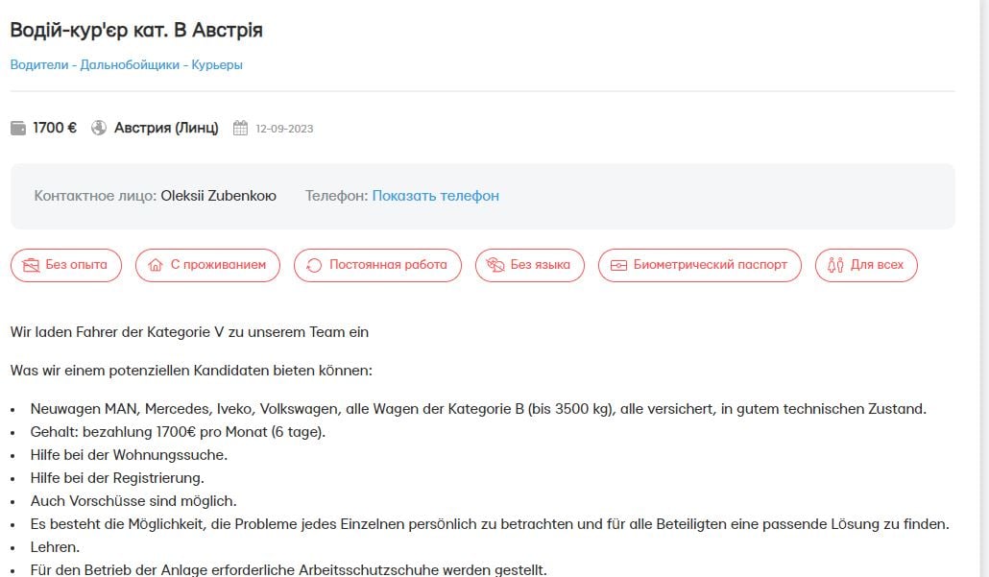Reveal the number via Показать телефон
Screen dimensions: 989x577
(x=435, y=196)
